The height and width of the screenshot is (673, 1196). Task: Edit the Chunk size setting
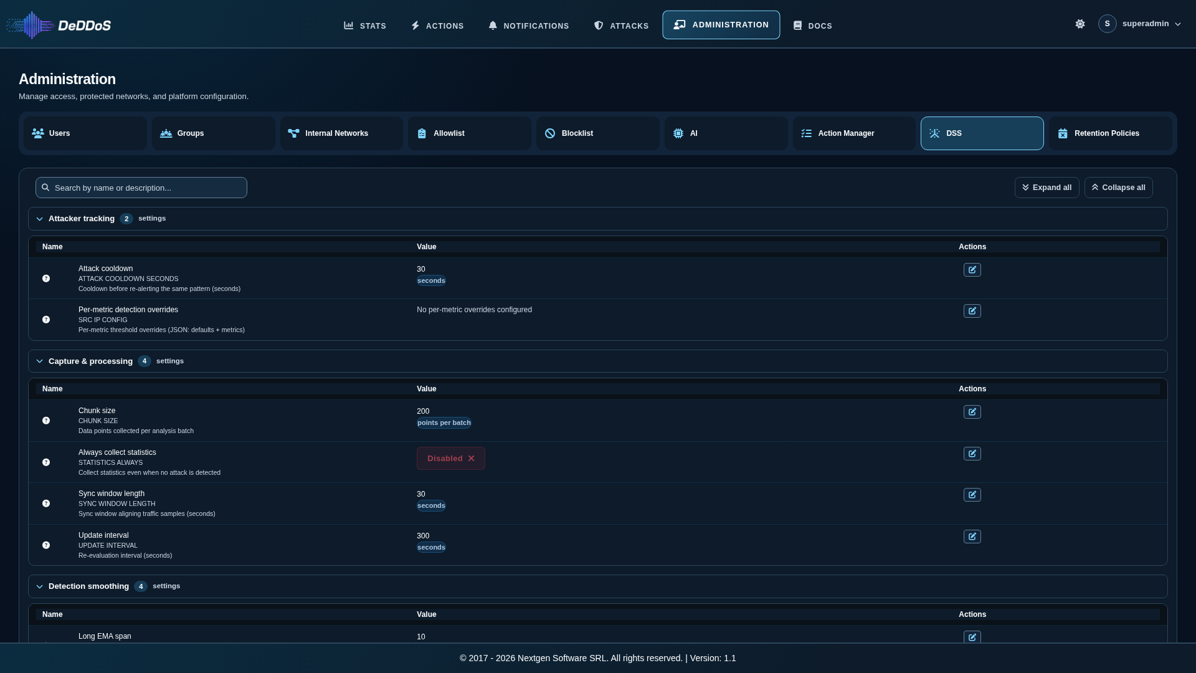[972, 412]
